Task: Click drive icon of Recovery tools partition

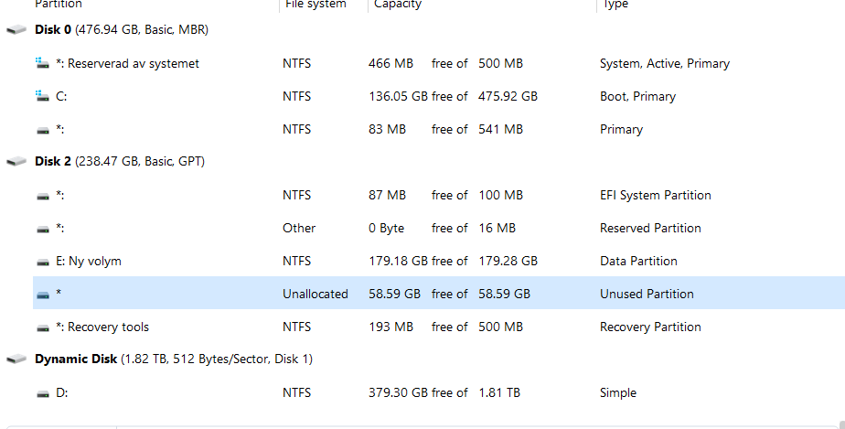Action: (x=42, y=327)
